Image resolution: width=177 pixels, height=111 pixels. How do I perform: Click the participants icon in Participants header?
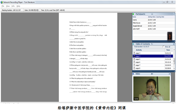152,14
